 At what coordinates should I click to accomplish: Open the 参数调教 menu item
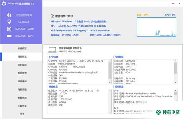point(22,98)
